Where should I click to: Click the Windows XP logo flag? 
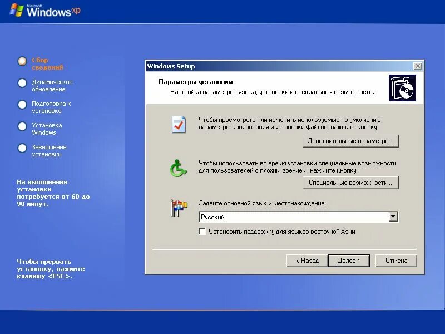click(x=16, y=11)
